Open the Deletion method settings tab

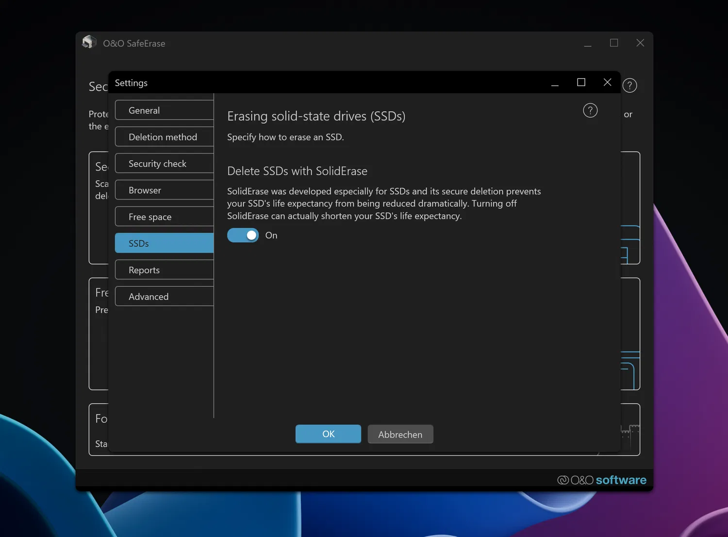[x=164, y=137]
